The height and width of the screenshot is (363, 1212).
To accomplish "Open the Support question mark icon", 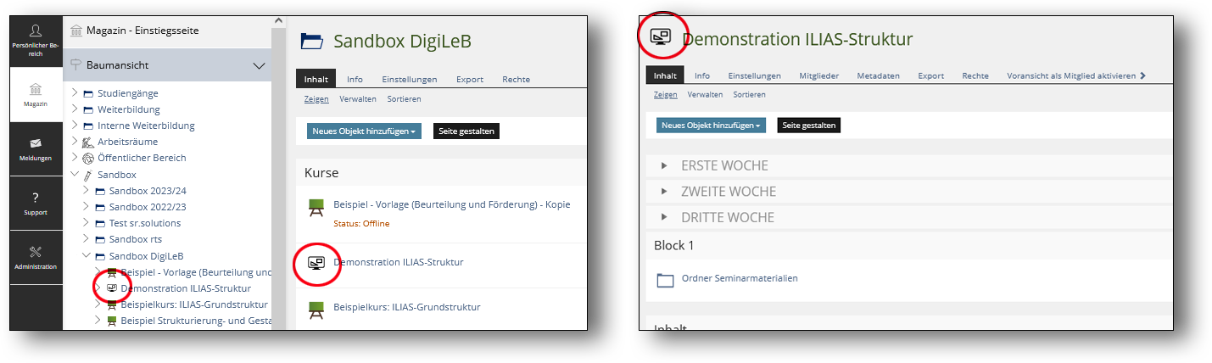I will [36, 198].
